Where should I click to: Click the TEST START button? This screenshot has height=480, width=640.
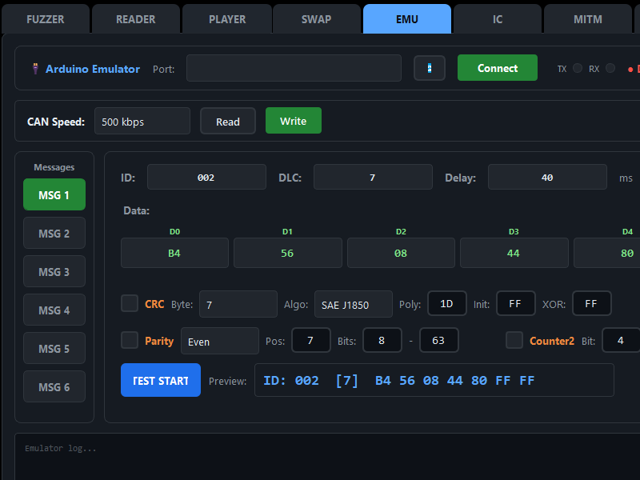(161, 381)
